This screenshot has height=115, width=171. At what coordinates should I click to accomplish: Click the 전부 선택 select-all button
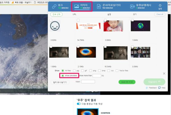tap(56, 15)
